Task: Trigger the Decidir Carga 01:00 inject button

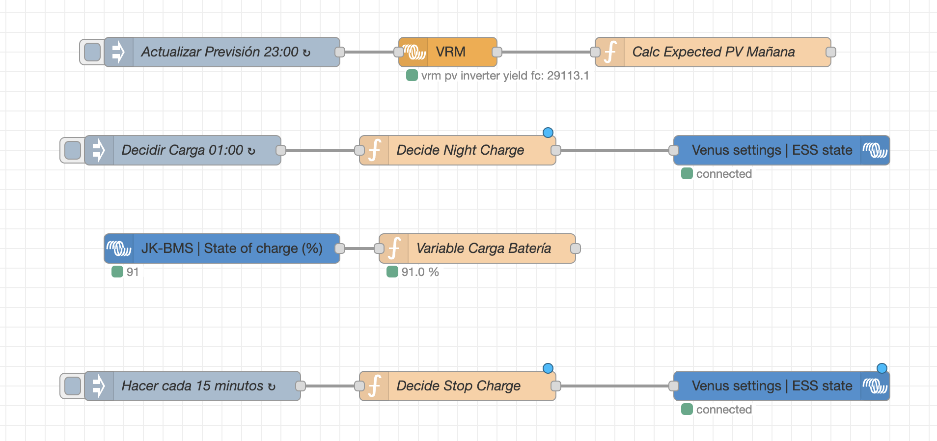Action: coord(73,150)
